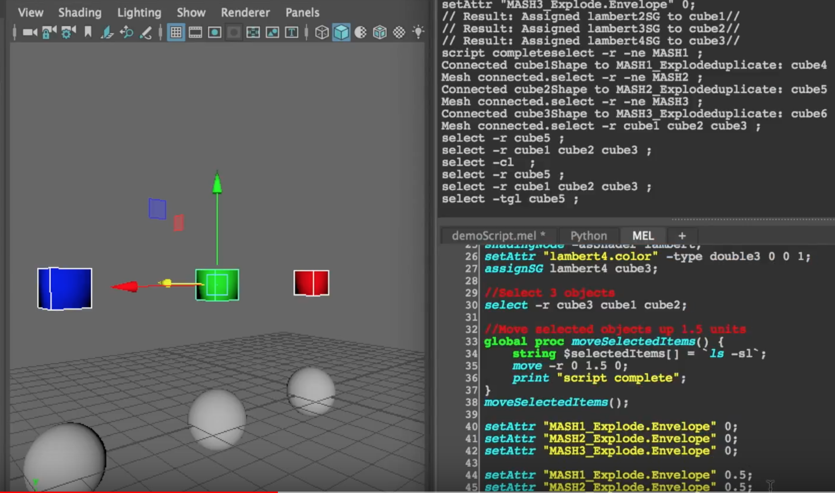Click the 'move -r 0 1.5 0;' line
835x493 pixels.
570,366
